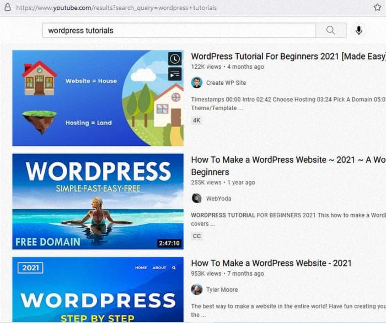Open WebYoda channel avatar

[x=197, y=199]
